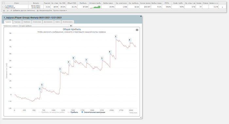This screenshot has width=229, height=124.
Task: Click the refresh icon in table toolbar
Action: tap(8, 11)
